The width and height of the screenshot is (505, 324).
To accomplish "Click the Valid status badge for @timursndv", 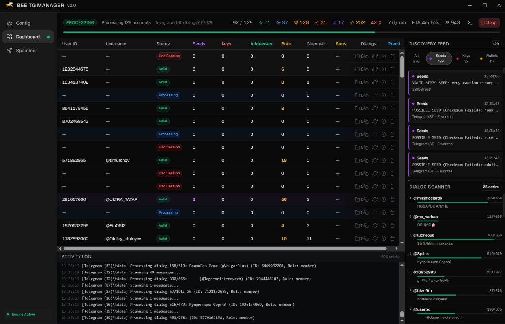I will (x=163, y=160).
